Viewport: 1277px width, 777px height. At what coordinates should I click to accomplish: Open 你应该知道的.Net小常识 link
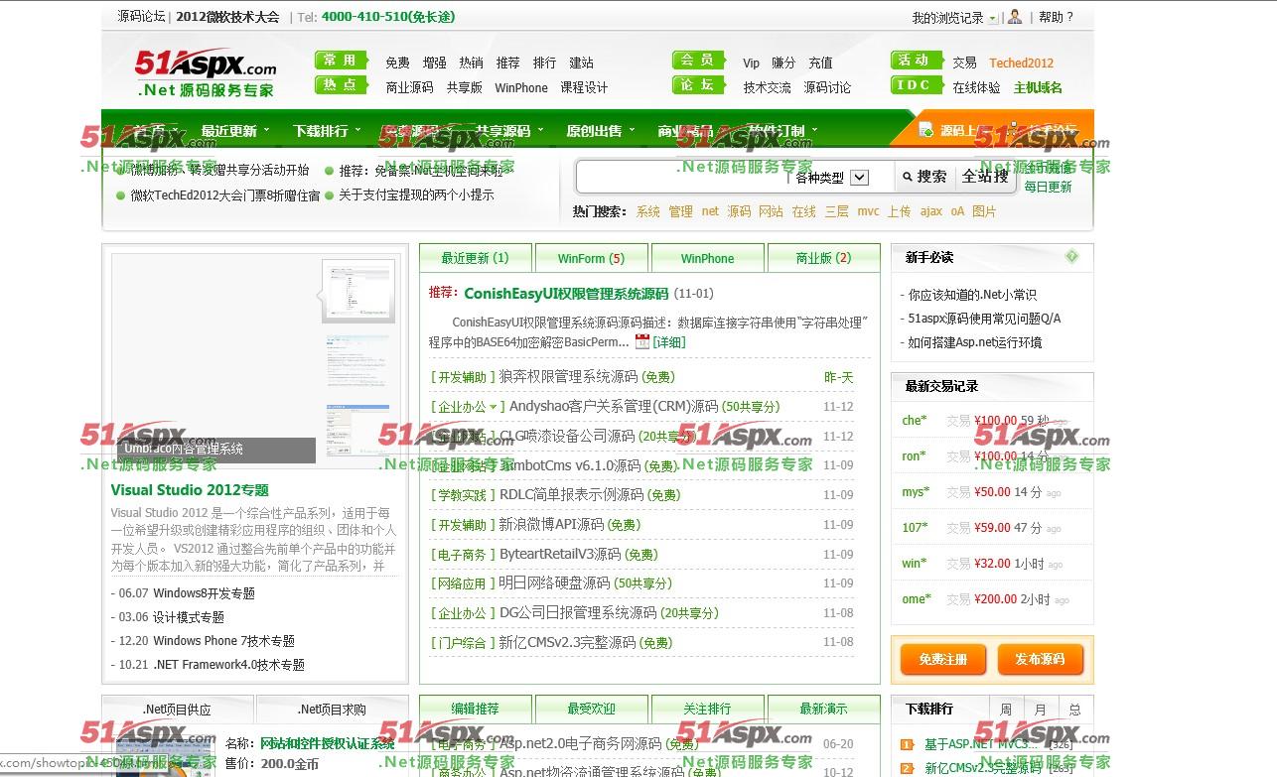(x=972, y=295)
